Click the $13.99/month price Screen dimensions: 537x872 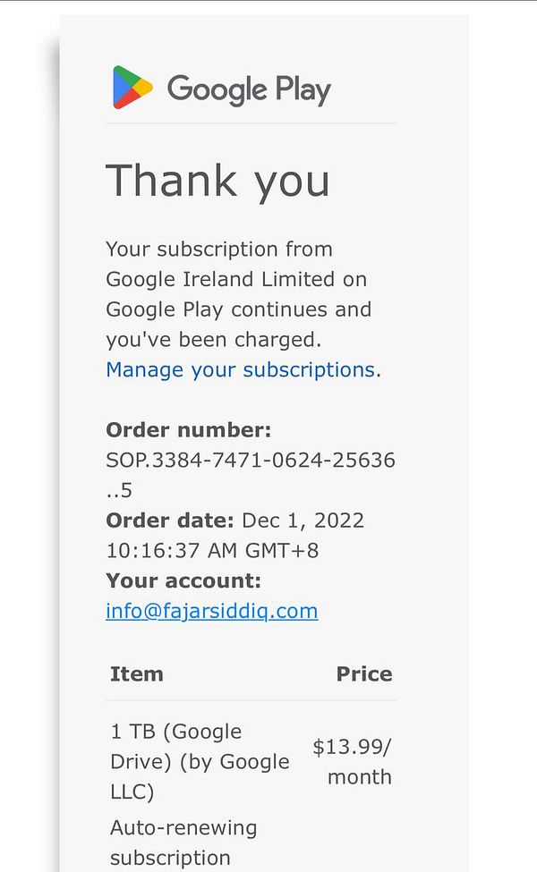(x=353, y=762)
